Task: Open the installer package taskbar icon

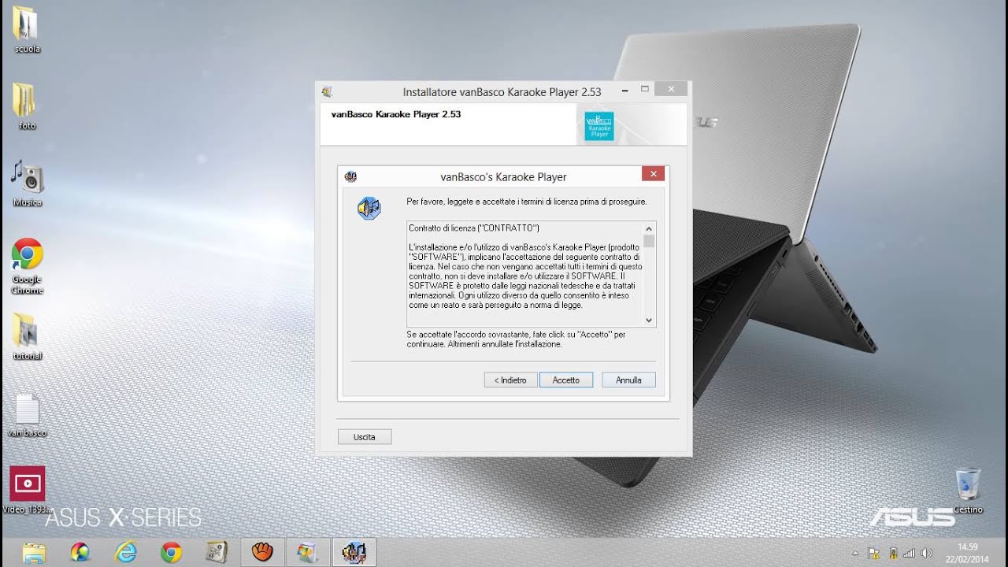Action: click(x=308, y=553)
